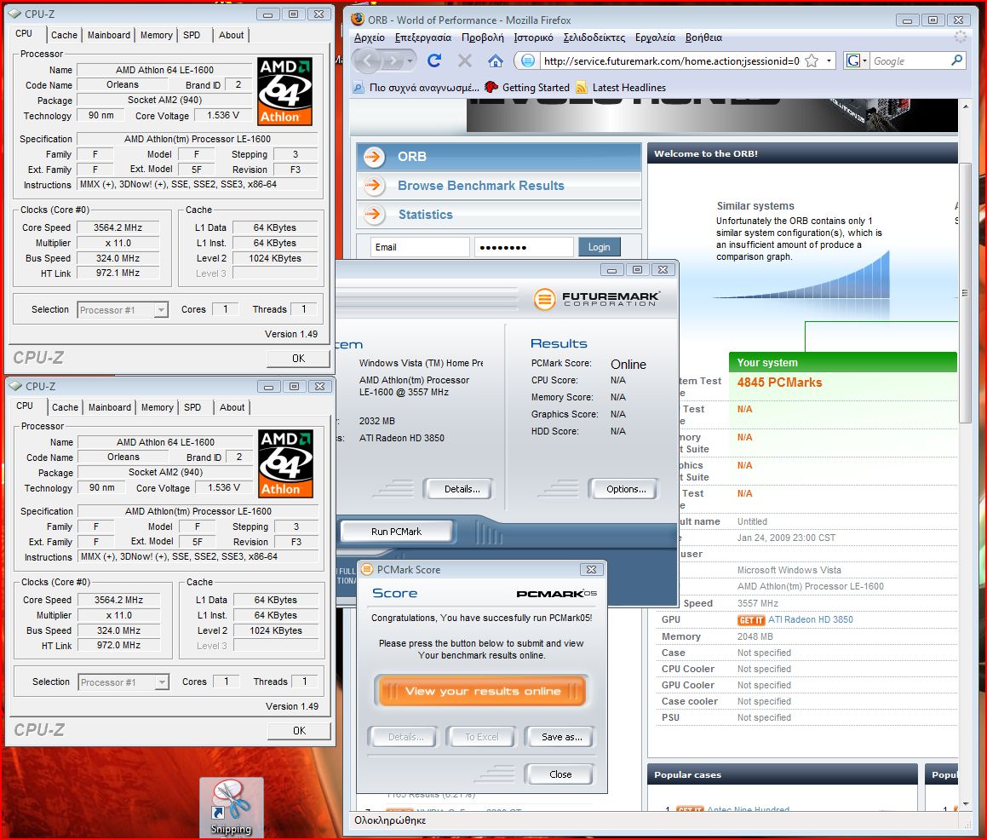Click Firefox icon in browser title bar

[358, 20]
